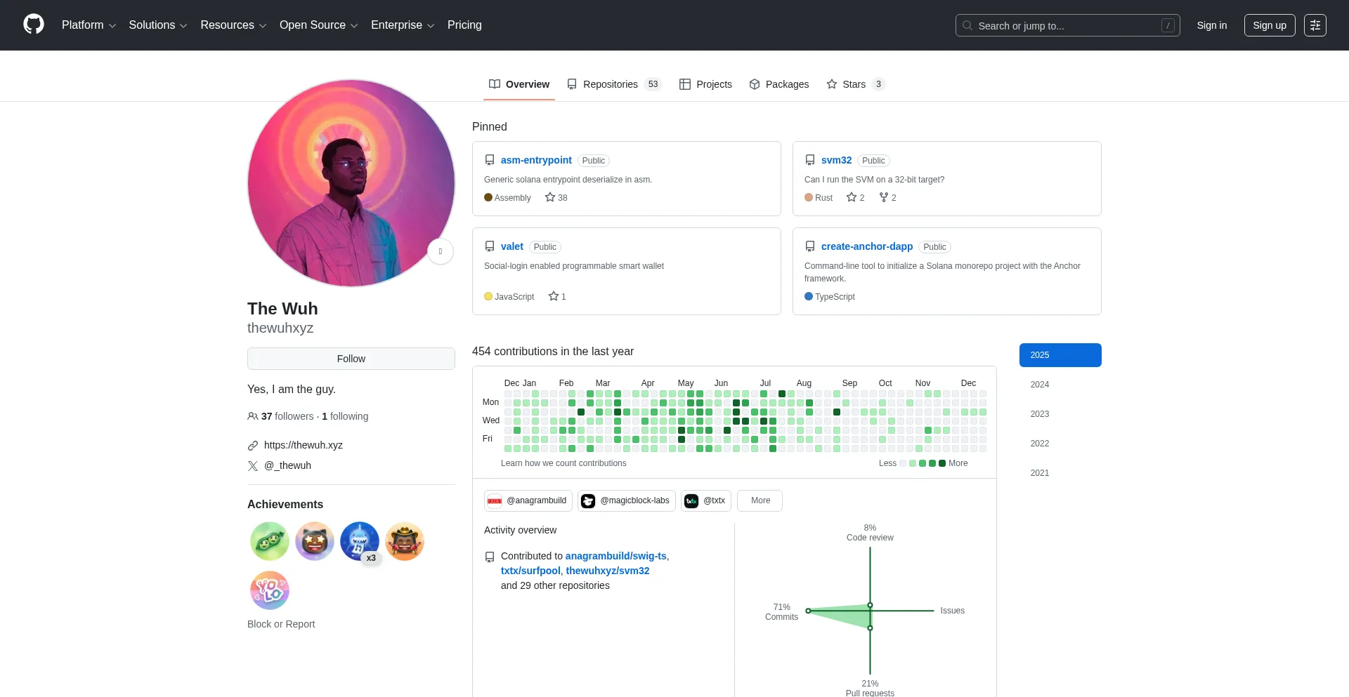Viewport: 1349px width, 697px height.
Task: Open the create-anchor-dapp repository link
Action: 866,246
